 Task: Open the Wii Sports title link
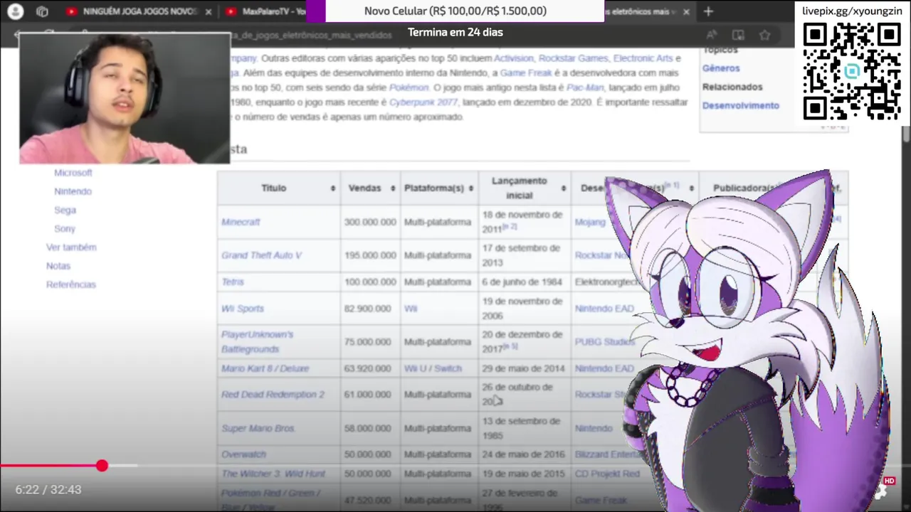coord(242,308)
